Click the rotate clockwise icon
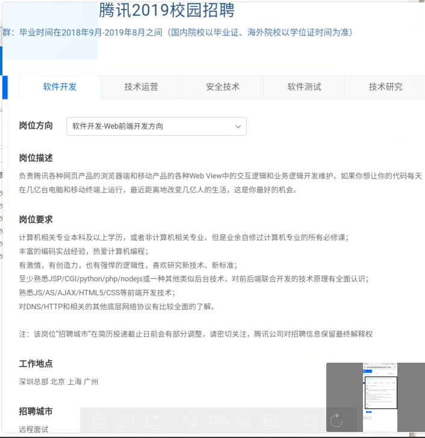425x438 pixels. [337, 421]
